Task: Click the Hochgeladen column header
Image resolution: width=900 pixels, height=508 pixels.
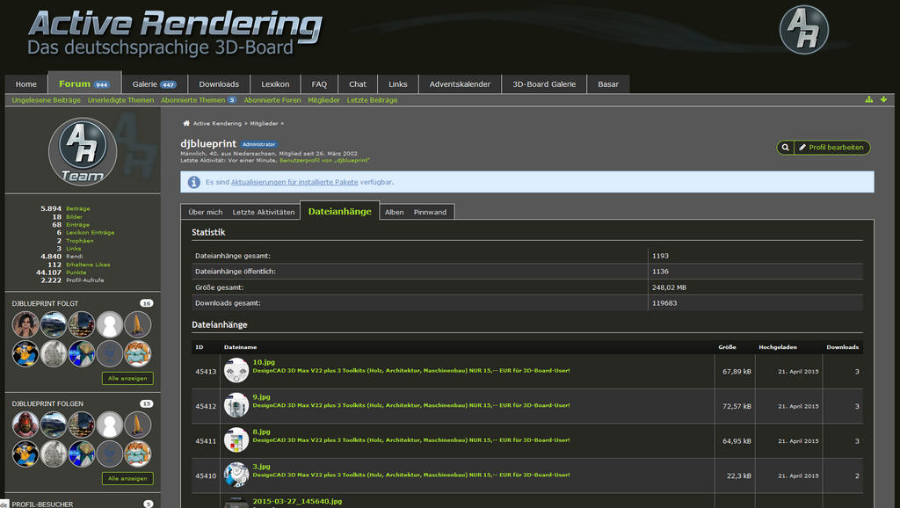Action: 777,347
